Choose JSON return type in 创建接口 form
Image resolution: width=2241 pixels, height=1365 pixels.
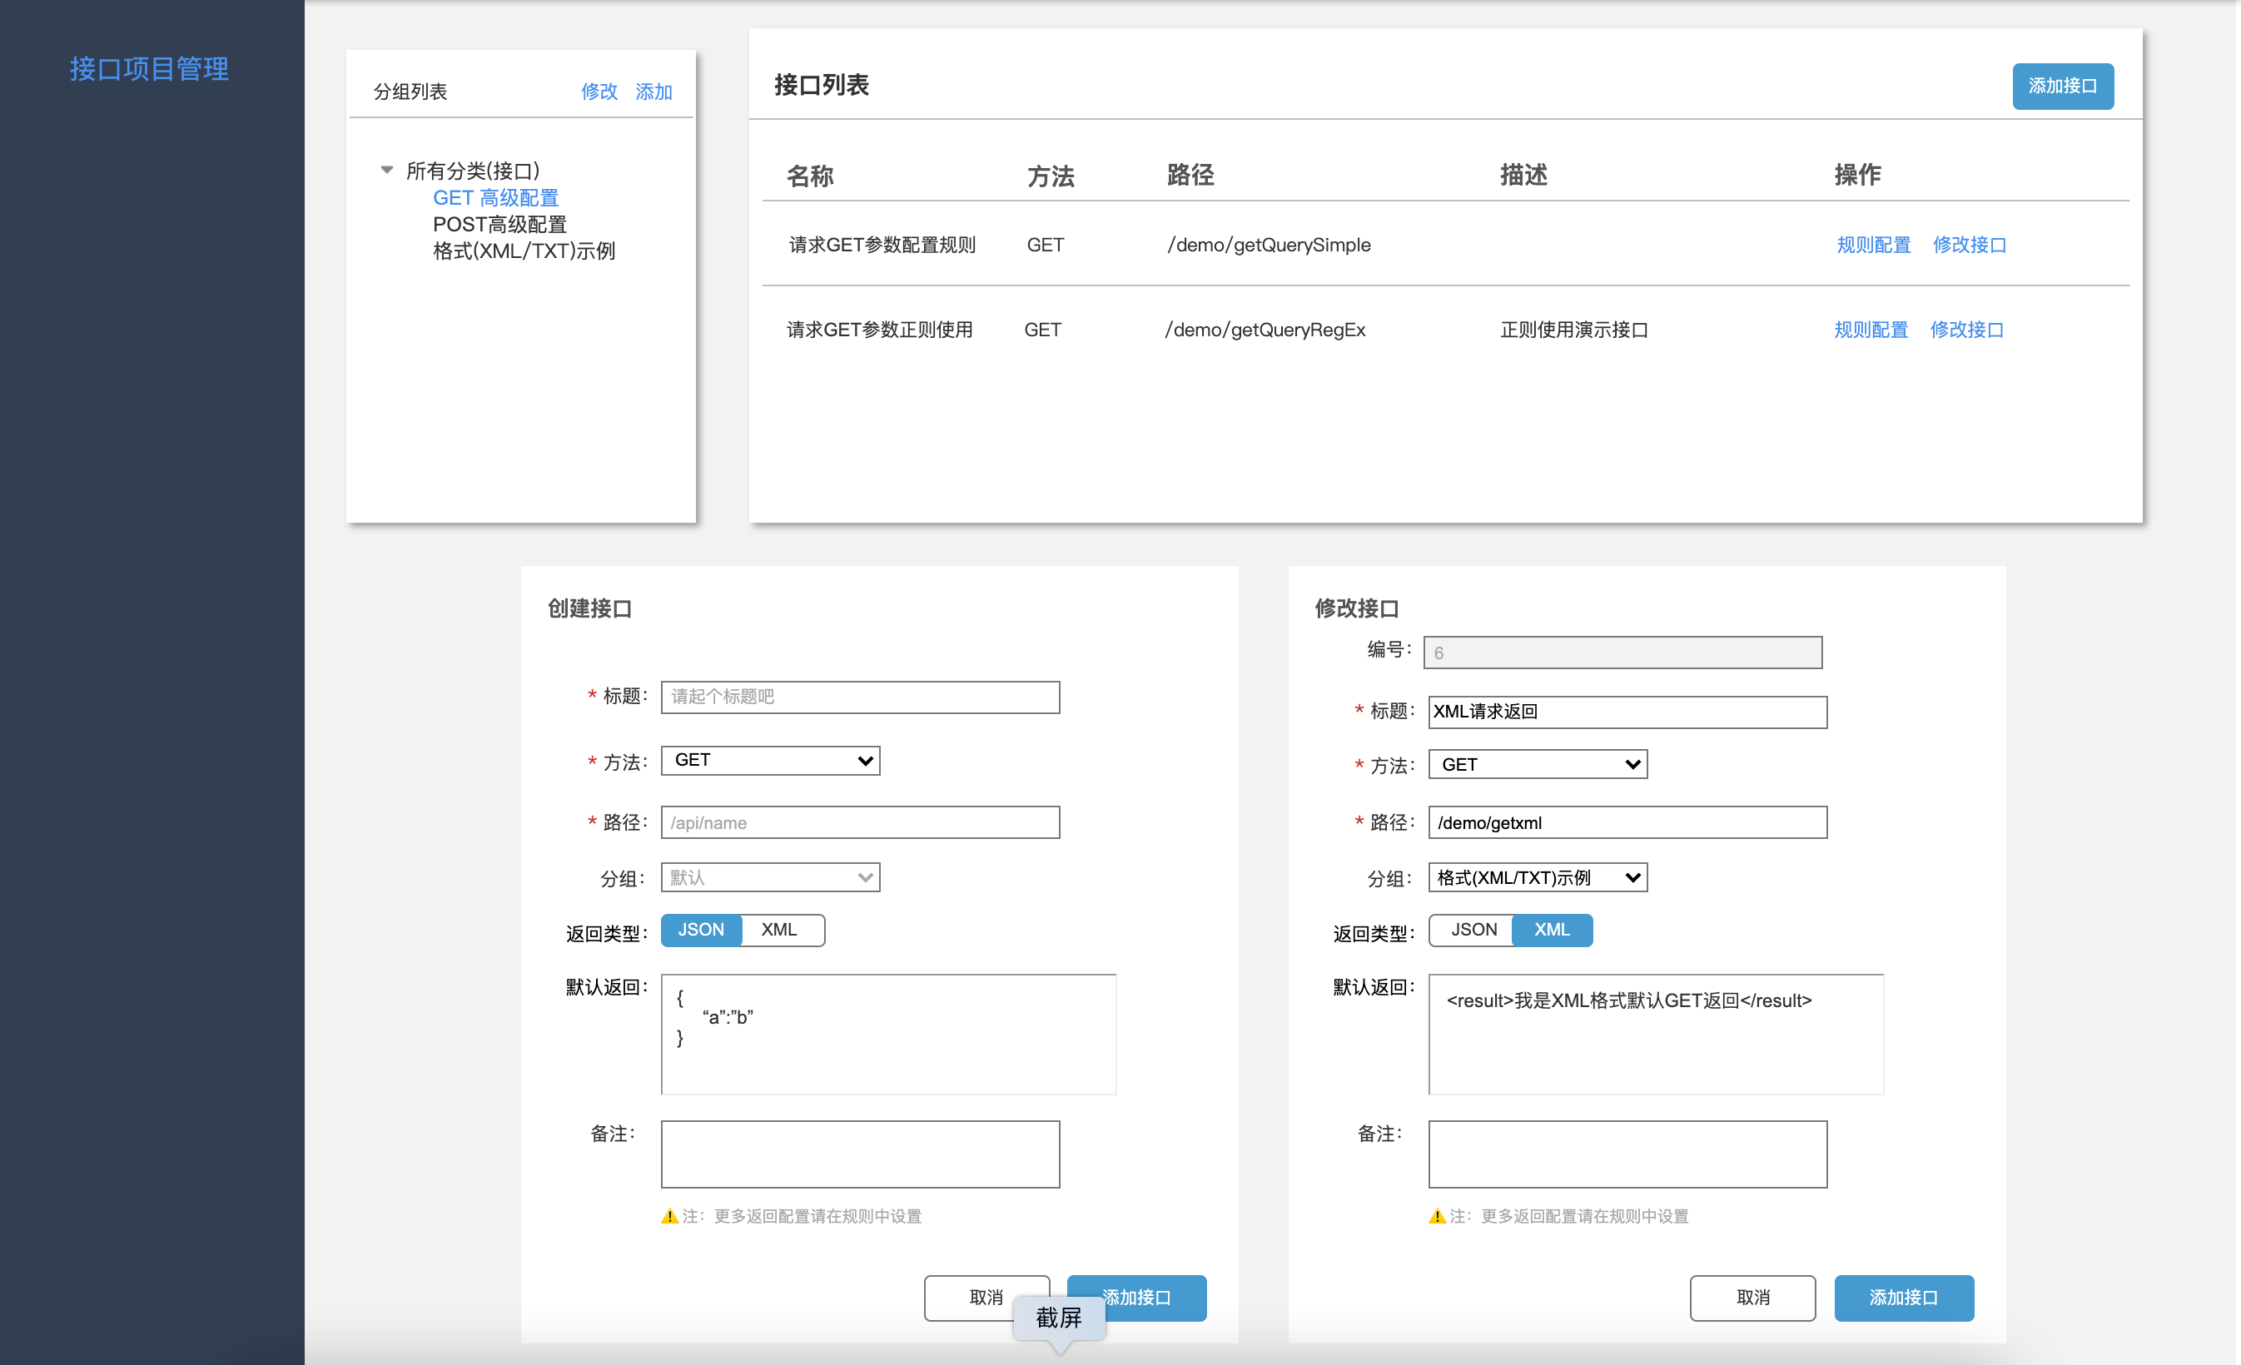pyautogui.click(x=700, y=930)
